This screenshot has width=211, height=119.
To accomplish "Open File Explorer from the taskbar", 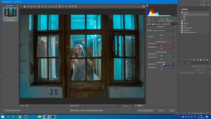I will (x=40, y=117).
